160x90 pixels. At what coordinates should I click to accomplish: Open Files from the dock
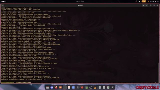point(47,87)
